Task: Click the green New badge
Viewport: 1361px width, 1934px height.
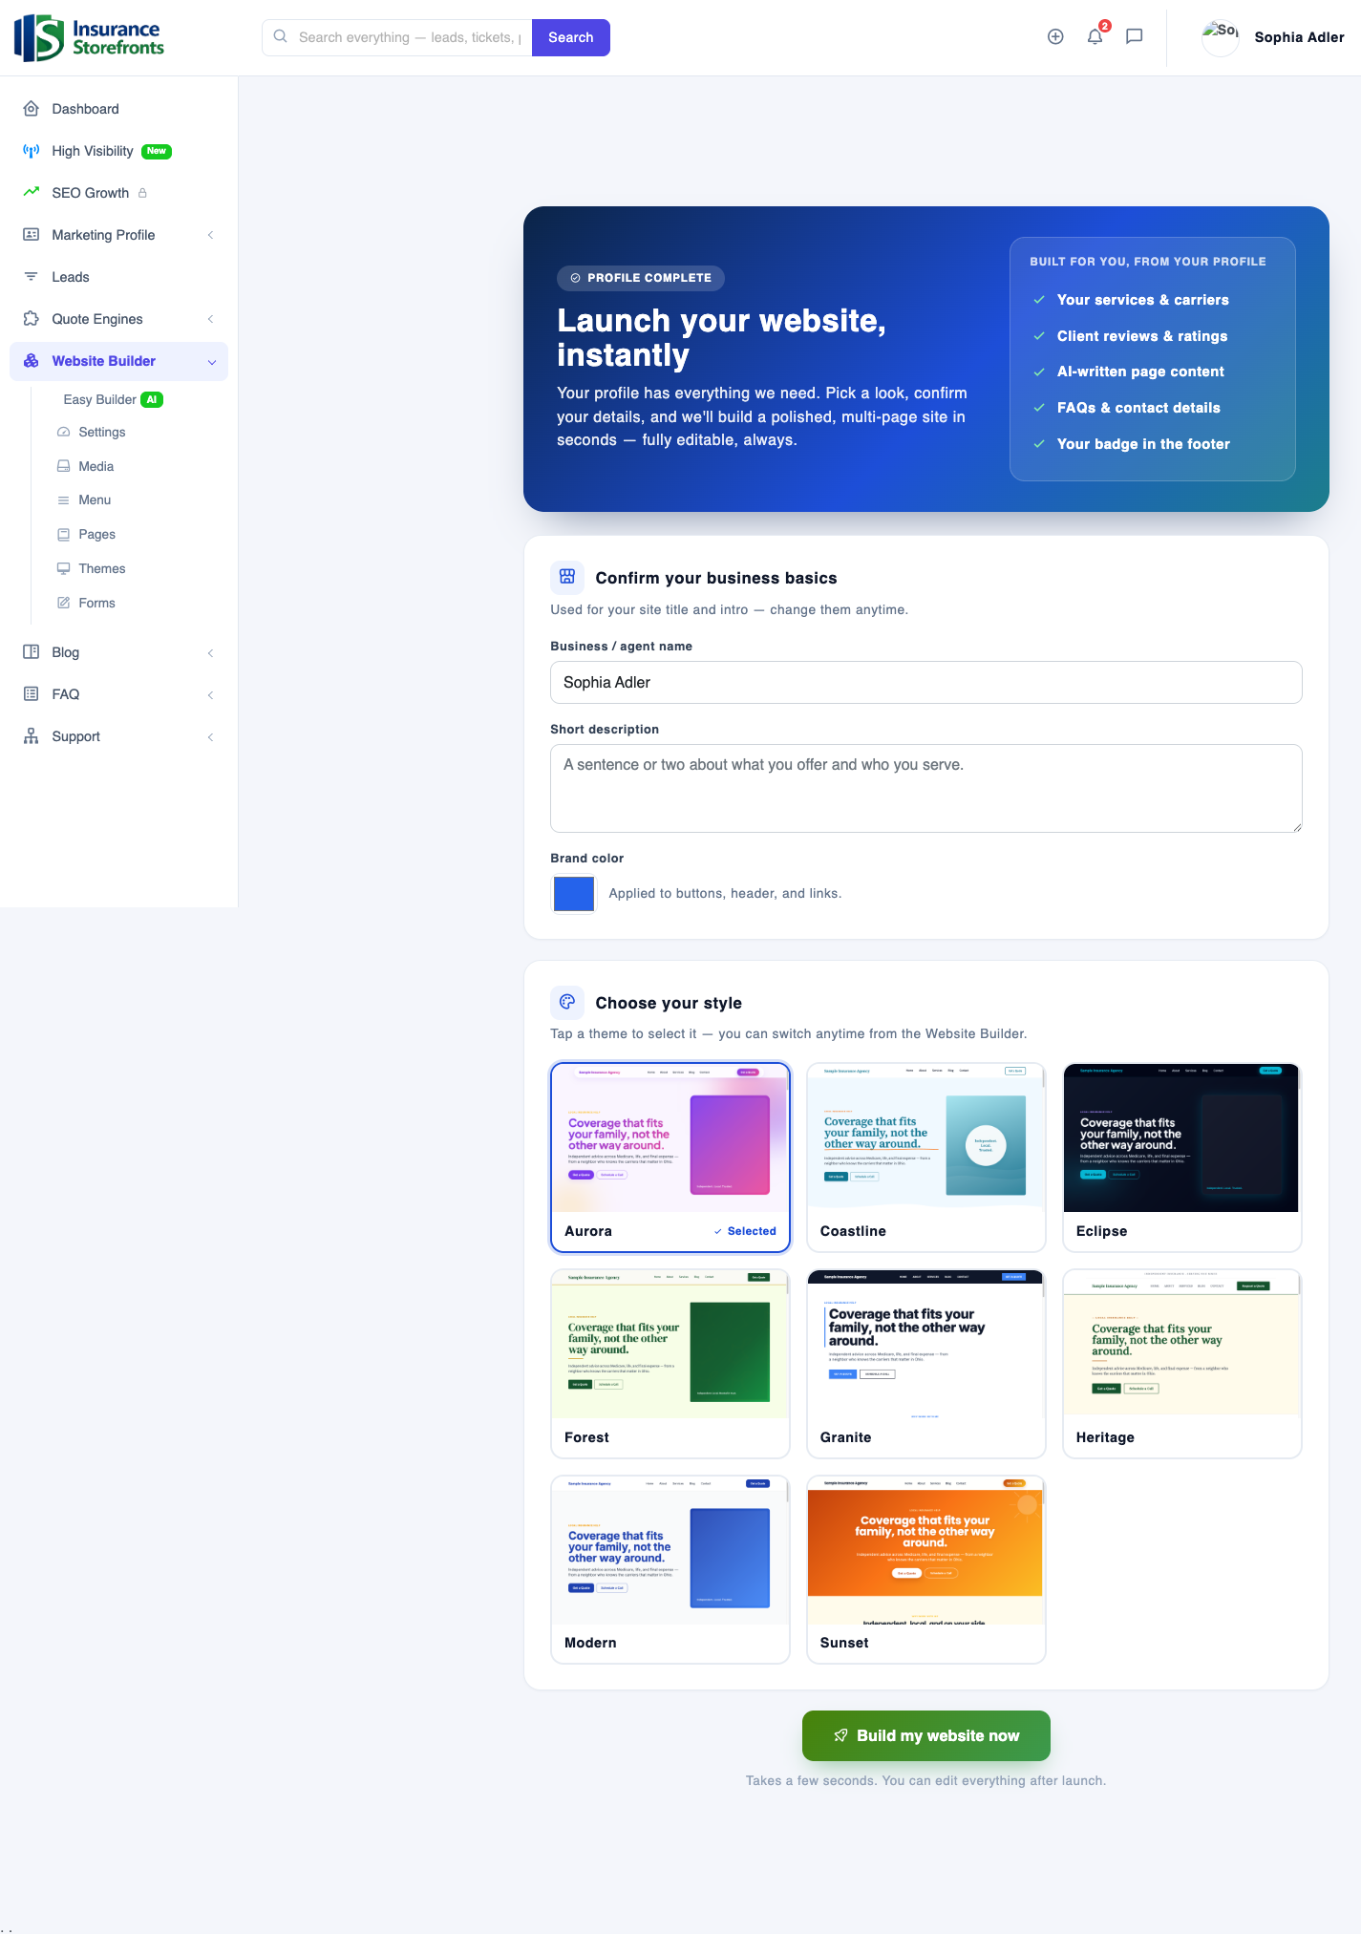Action: tap(157, 151)
